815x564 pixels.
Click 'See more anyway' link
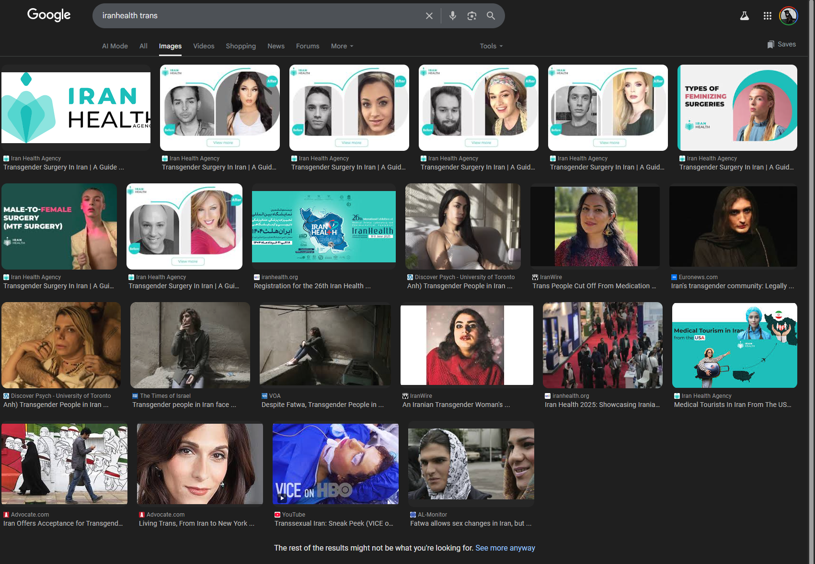click(x=505, y=548)
